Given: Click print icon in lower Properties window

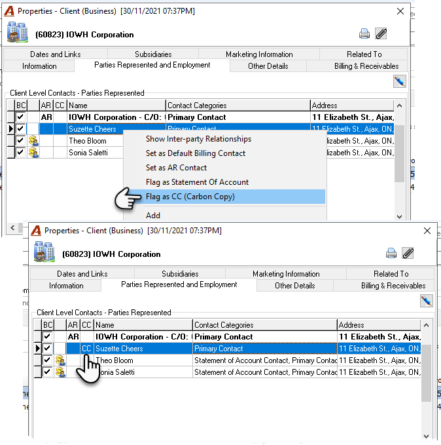Looking at the screenshot, I should pos(391,253).
